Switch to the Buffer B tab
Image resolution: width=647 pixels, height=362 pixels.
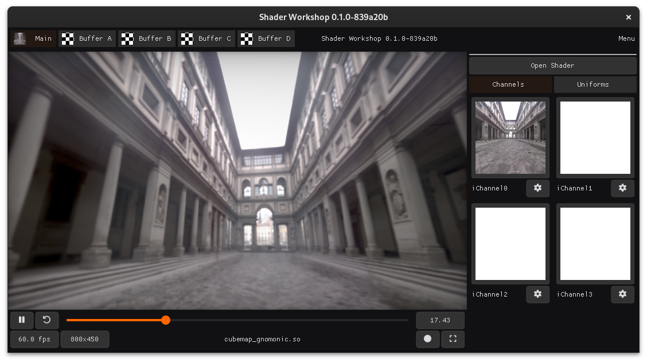(x=147, y=38)
